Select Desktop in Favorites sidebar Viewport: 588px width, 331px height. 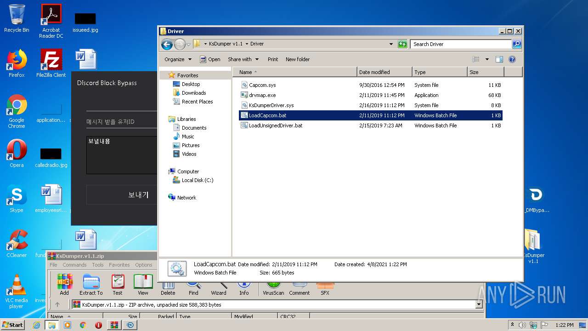[x=191, y=84]
